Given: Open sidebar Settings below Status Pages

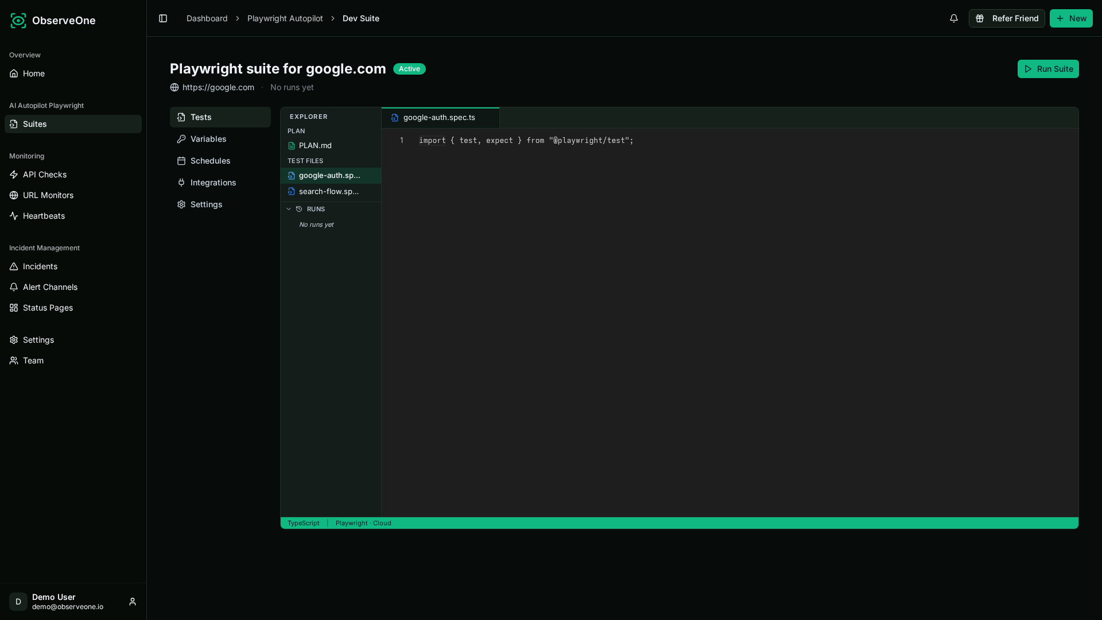Looking at the screenshot, I should 73,340.
